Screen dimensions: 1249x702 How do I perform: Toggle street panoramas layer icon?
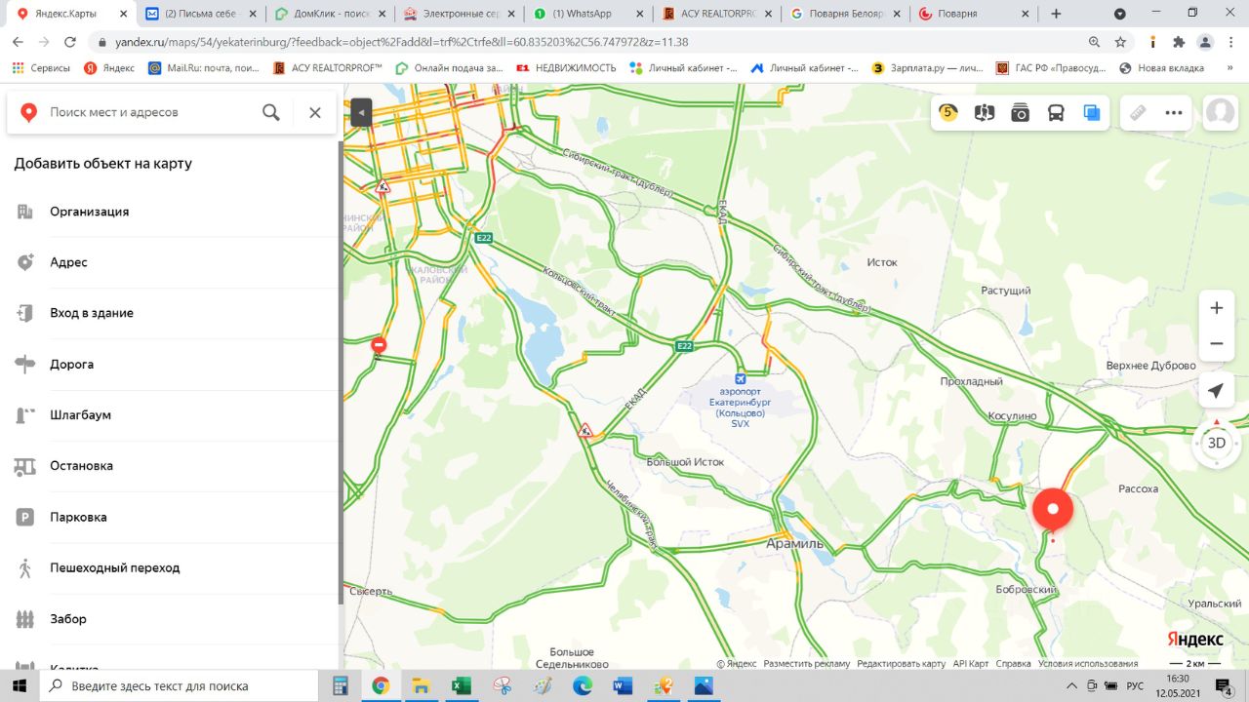(985, 112)
